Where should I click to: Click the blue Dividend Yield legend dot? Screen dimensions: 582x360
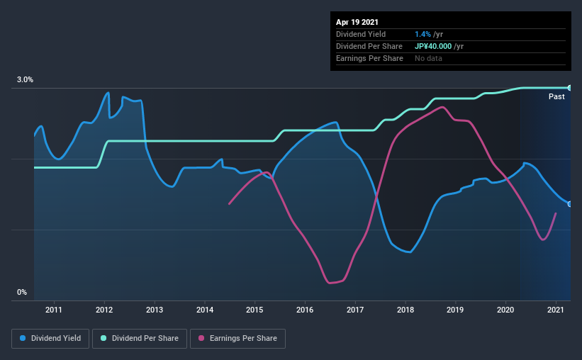click(x=23, y=338)
